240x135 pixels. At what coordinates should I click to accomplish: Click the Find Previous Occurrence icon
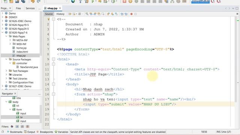91,14
